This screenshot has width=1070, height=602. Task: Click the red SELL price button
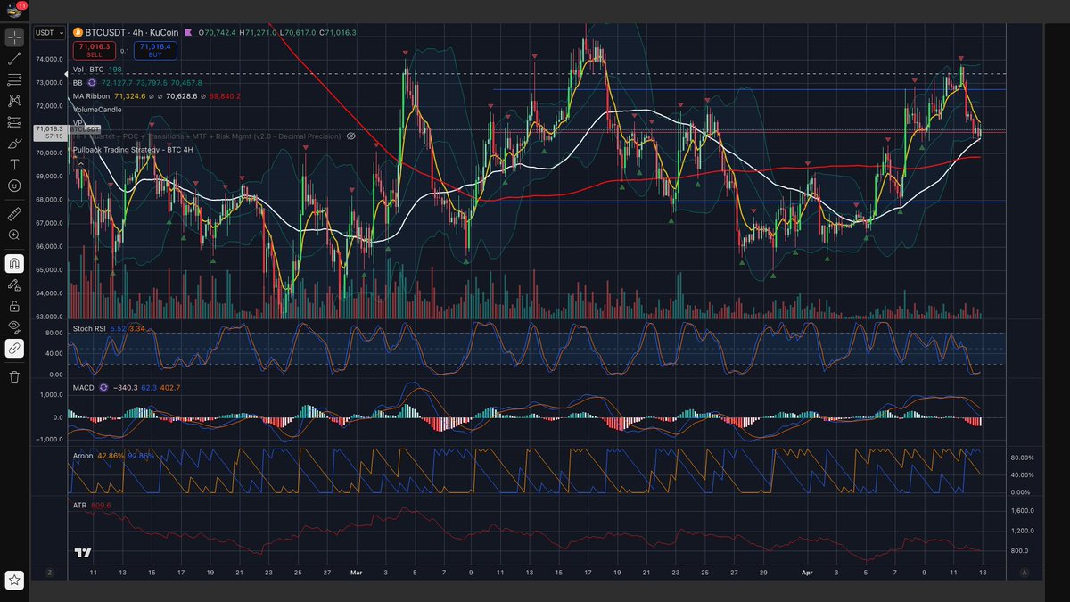tap(95, 50)
